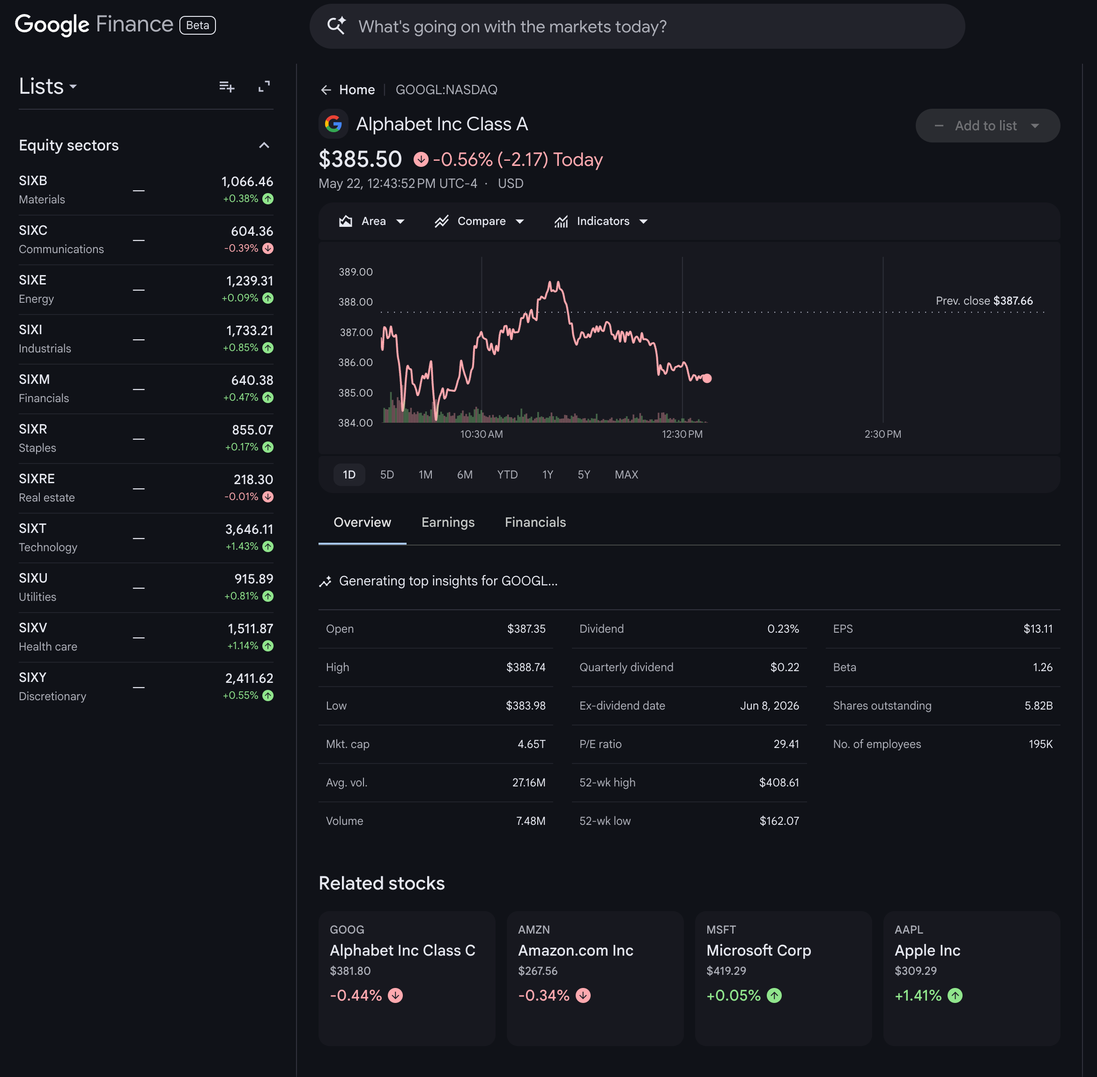Switch to the Financials tab
This screenshot has height=1077, width=1097.
click(535, 522)
